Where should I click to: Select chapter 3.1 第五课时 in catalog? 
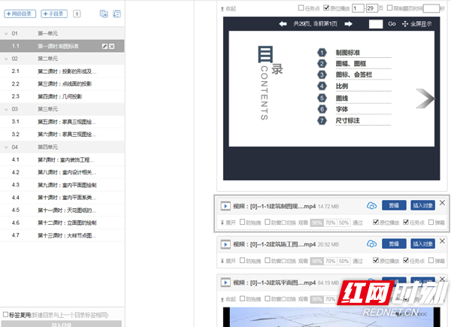pos(62,122)
